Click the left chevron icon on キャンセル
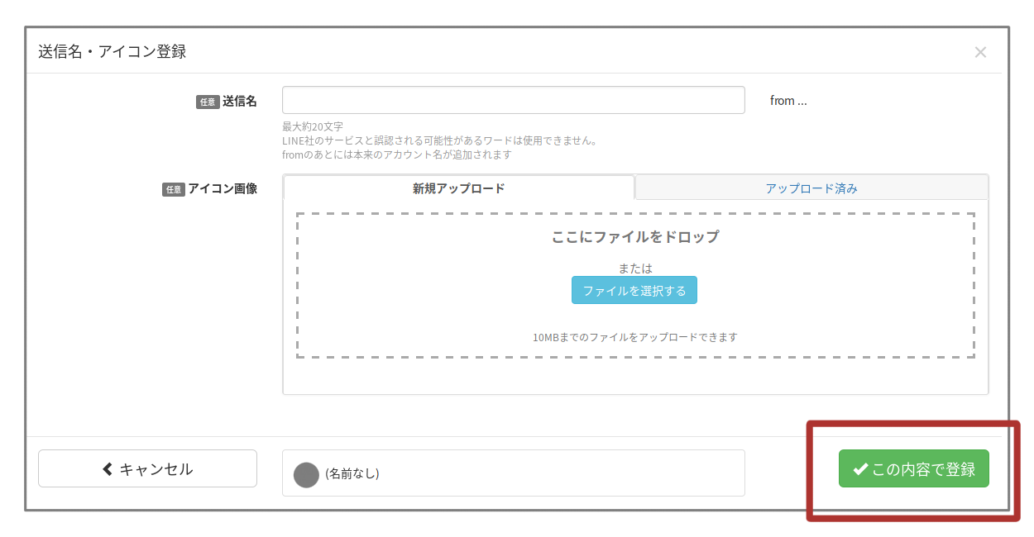This screenshot has height=537, width=1034. tap(106, 468)
